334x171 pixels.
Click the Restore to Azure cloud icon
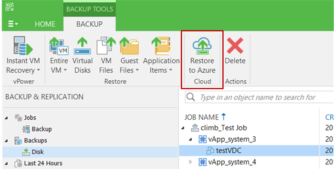[x=202, y=46]
